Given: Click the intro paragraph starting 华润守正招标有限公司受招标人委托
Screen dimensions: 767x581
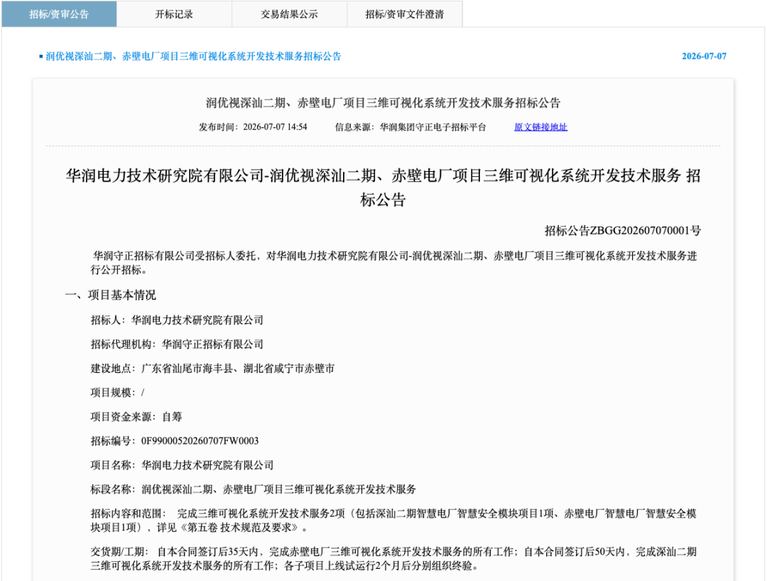Looking at the screenshot, I should [x=393, y=263].
